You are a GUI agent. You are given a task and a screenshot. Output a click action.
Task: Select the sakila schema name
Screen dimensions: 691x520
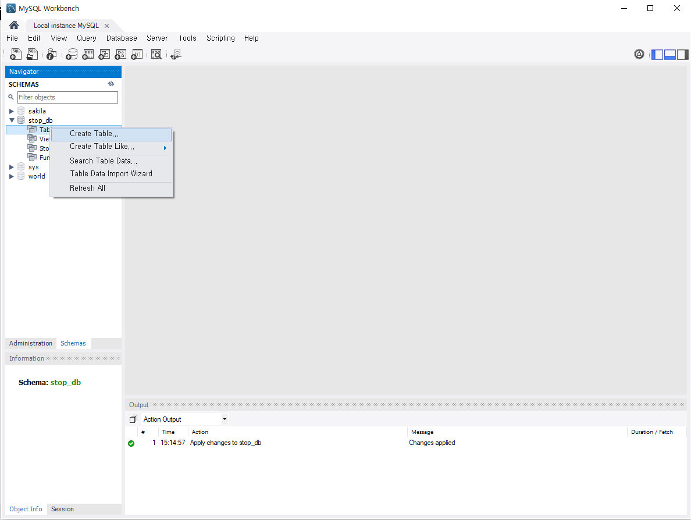[37, 111]
